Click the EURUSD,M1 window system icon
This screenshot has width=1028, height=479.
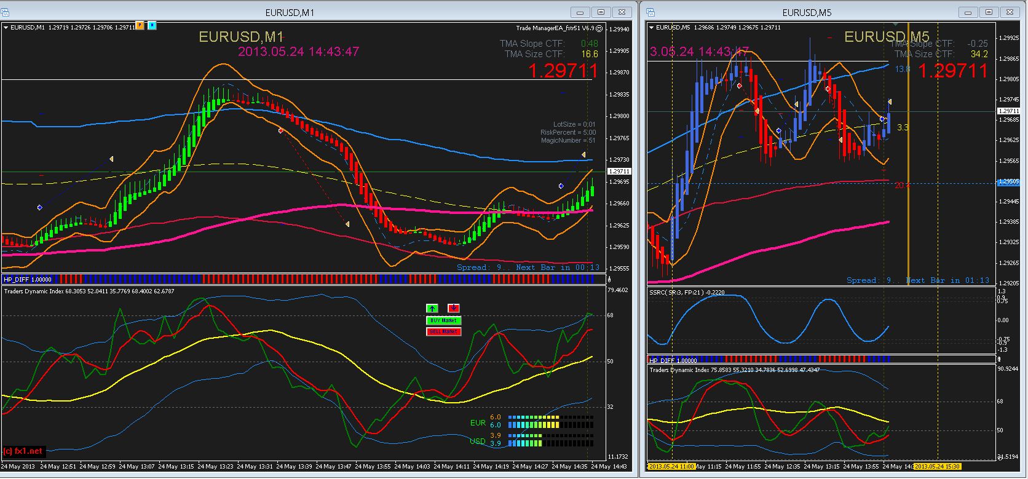click(6, 12)
